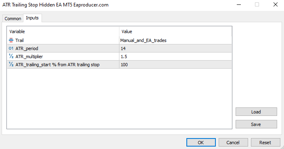The width and height of the screenshot is (284, 149).
Task: Click the enum icon beside Trail
Action: pyautogui.click(x=11, y=40)
